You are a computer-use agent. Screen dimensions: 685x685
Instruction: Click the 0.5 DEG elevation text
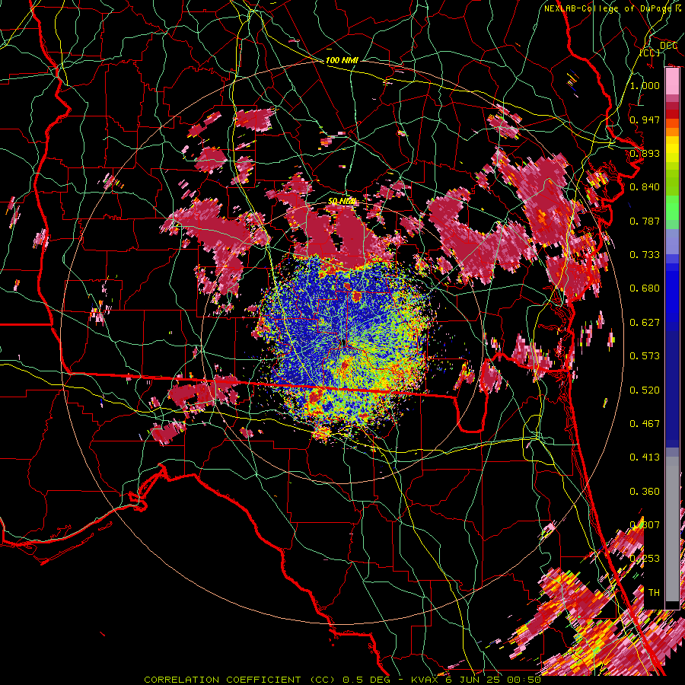[366, 680]
